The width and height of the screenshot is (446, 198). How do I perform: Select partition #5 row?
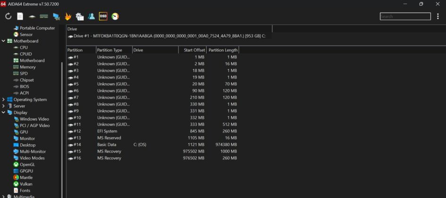click(153, 84)
